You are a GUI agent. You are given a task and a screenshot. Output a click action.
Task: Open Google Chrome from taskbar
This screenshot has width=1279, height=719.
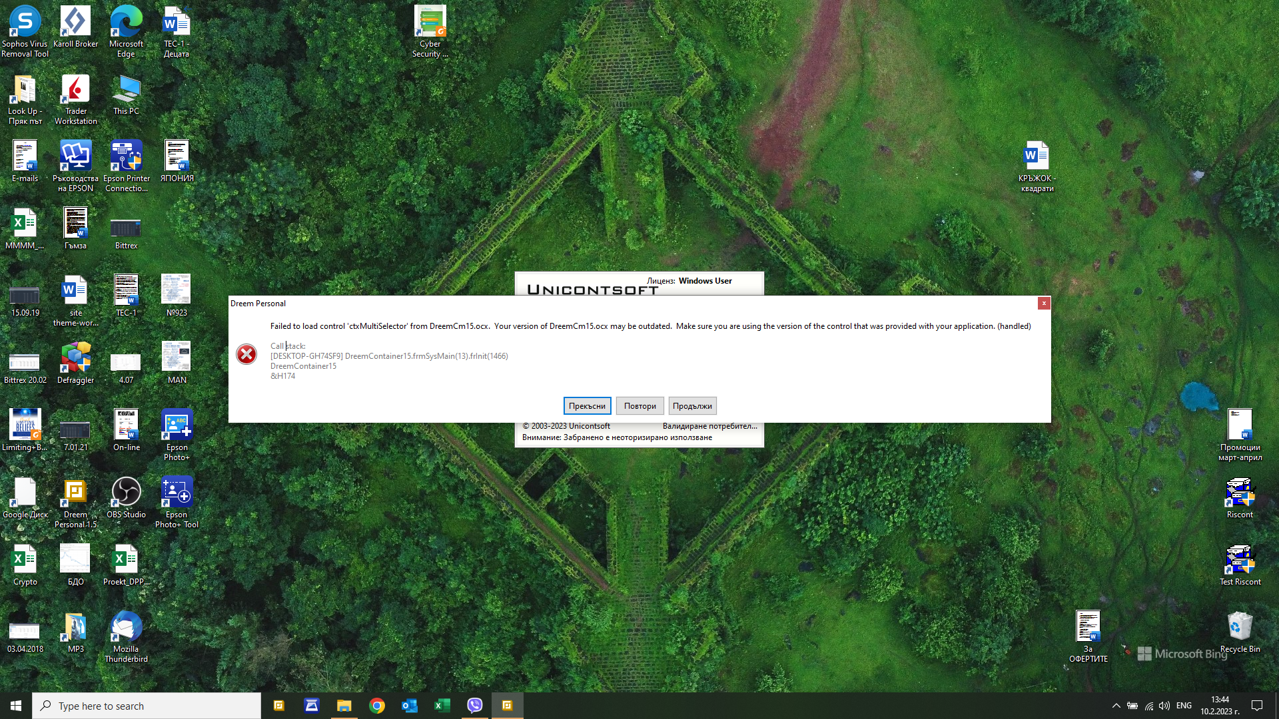pyautogui.click(x=377, y=706)
